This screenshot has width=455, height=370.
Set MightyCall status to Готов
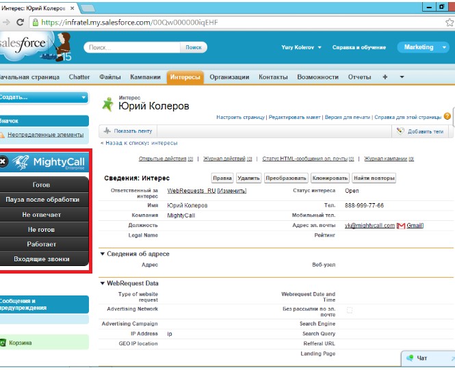pyautogui.click(x=44, y=185)
